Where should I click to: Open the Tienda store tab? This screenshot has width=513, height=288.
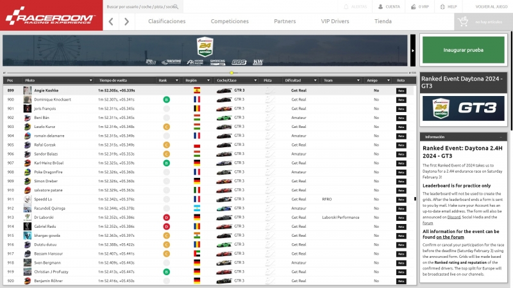[x=383, y=21]
